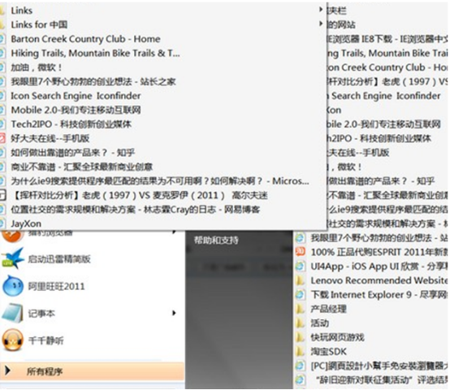The image size is (450, 390).
Task: Open Icon Search Engine Iconfinder favorite
Action: (76, 96)
